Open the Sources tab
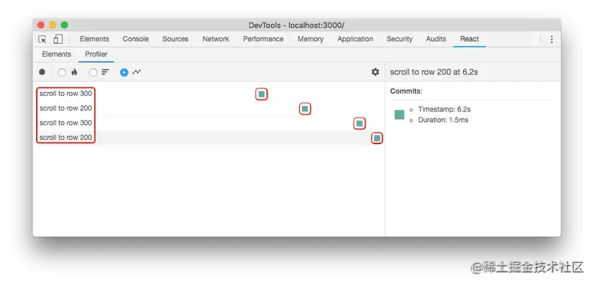Screen dimensions: 594x284 pos(175,39)
